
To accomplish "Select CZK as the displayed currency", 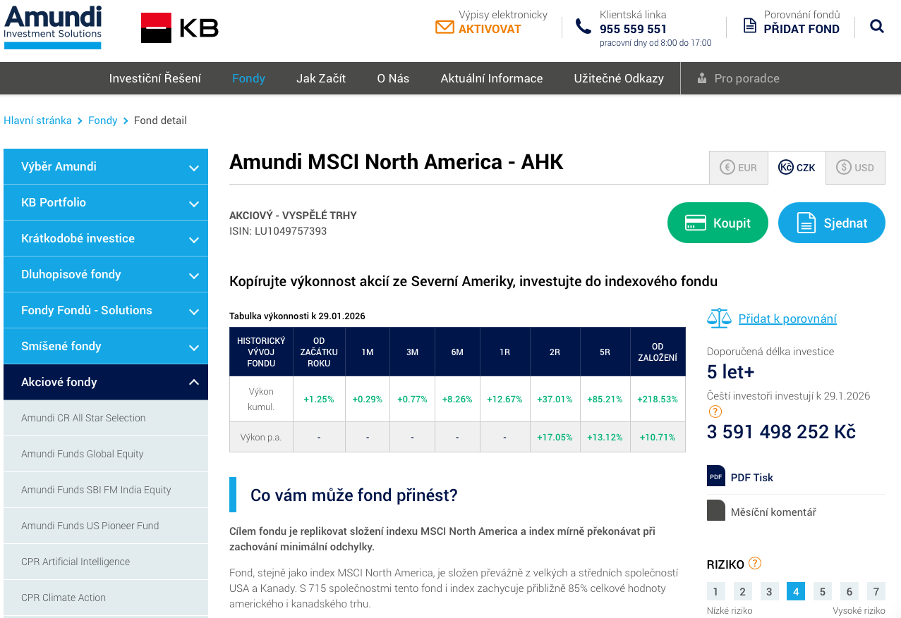I will click(x=797, y=167).
